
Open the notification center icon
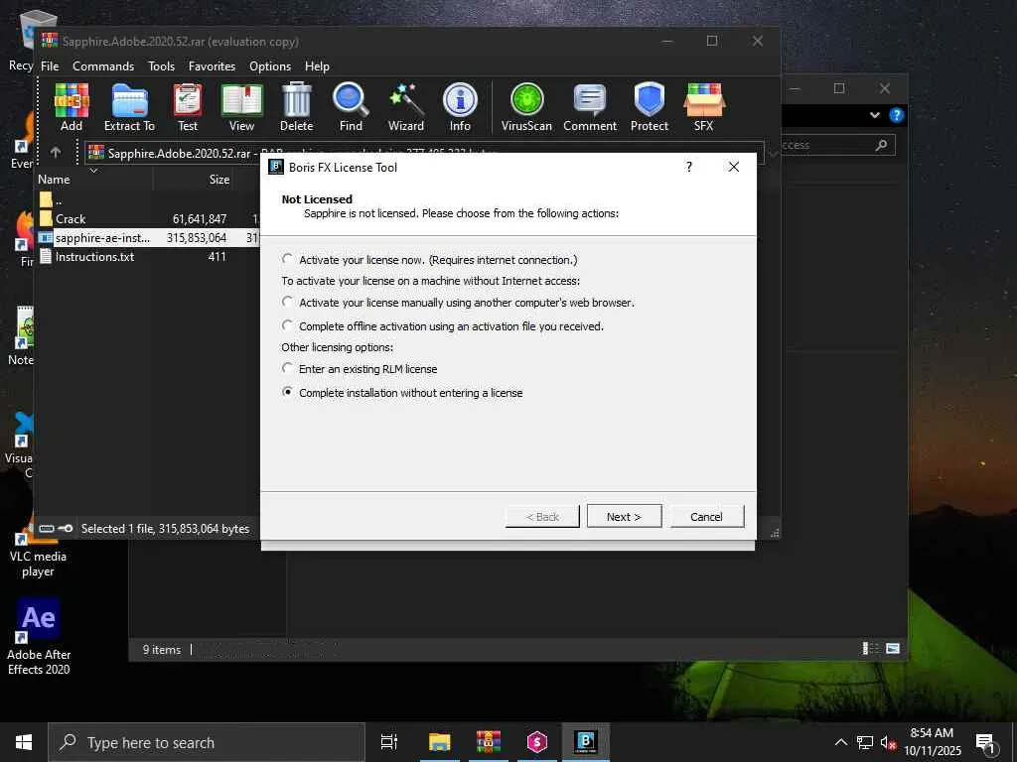click(986, 744)
